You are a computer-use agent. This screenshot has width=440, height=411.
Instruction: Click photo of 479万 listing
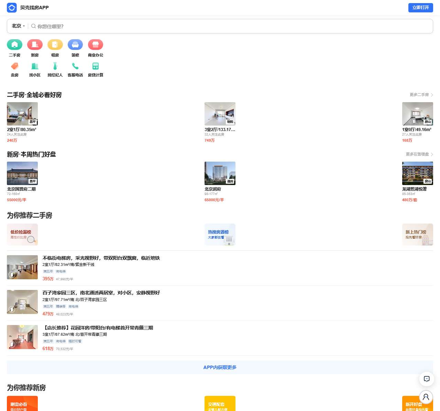click(22, 302)
